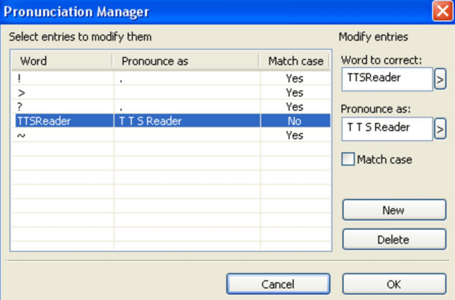
Task: Confirm changes with the OK button
Action: (x=394, y=284)
